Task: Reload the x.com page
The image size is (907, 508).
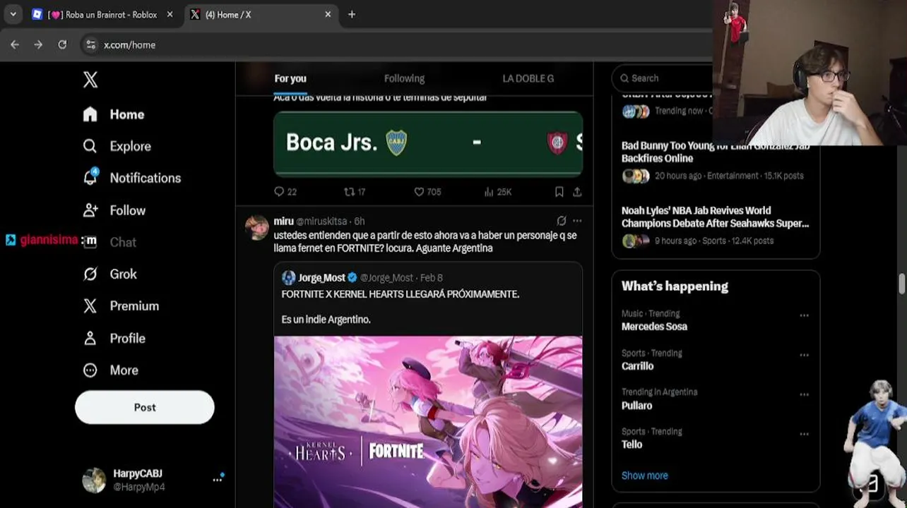Action: pyautogui.click(x=62, y=44)
